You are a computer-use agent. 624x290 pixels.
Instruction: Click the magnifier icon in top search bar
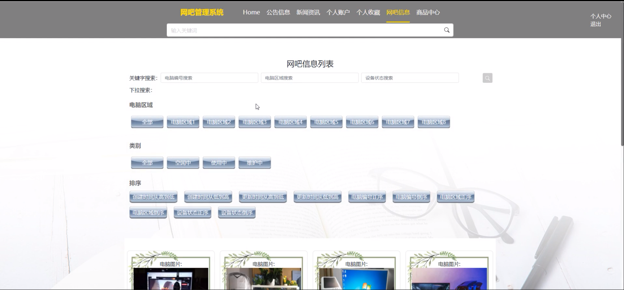coord(447,30)
